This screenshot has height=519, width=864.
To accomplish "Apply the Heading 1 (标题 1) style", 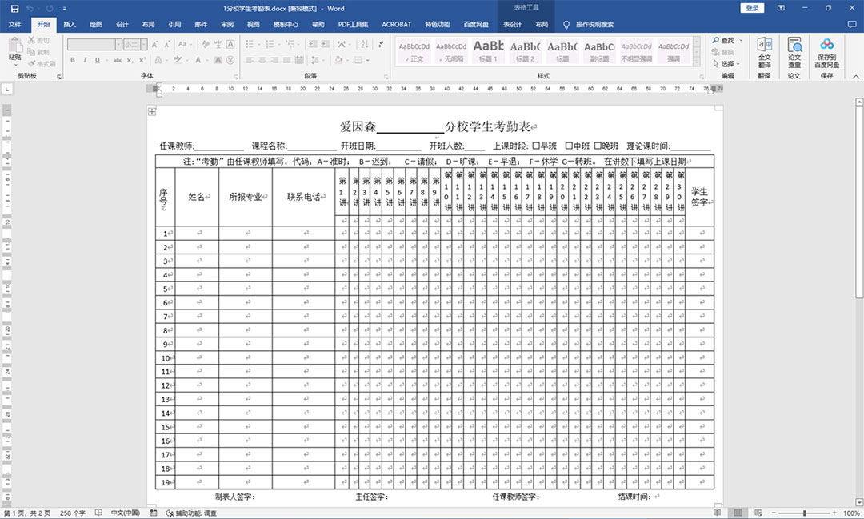I will [488, 52].
